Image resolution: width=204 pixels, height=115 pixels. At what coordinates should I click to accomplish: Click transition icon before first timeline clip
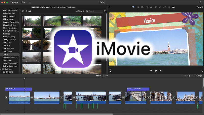(7, 97)
